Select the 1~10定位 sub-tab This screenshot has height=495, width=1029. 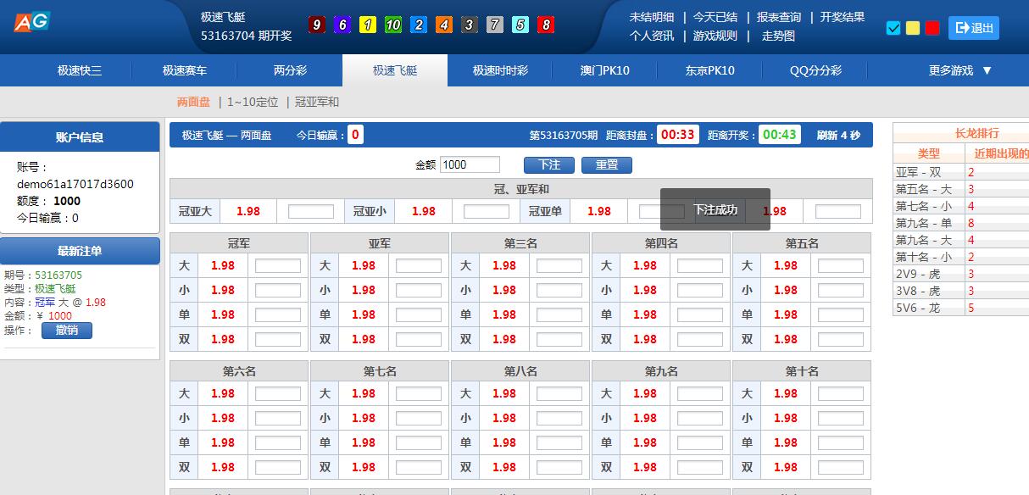[253, 102]
